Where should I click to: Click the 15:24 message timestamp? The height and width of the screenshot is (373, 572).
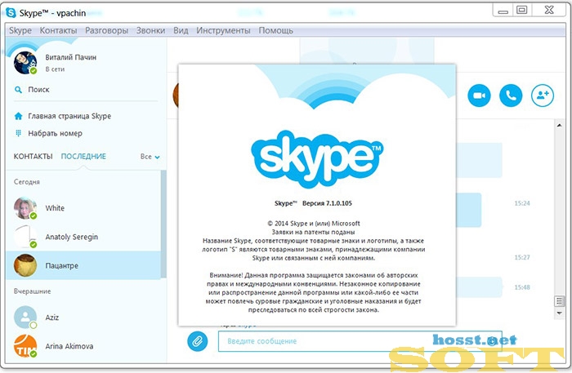[522, 203]
